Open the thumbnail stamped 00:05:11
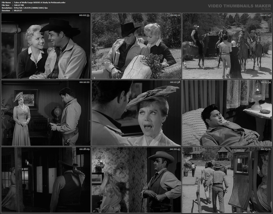Screen dimensions: 273x214 [136, 46]
